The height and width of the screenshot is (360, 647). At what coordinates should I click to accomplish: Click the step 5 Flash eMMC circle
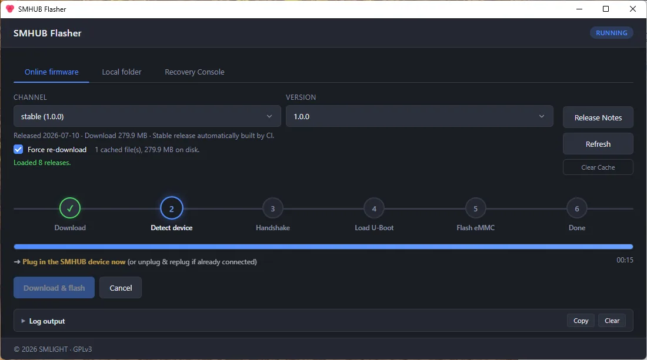[x=475, y=208]
